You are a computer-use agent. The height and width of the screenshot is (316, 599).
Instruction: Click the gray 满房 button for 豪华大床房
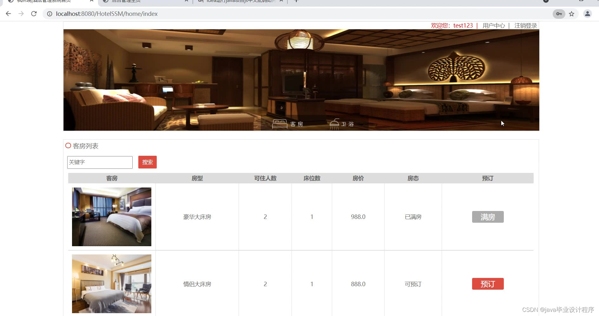[x=488, y=217]
